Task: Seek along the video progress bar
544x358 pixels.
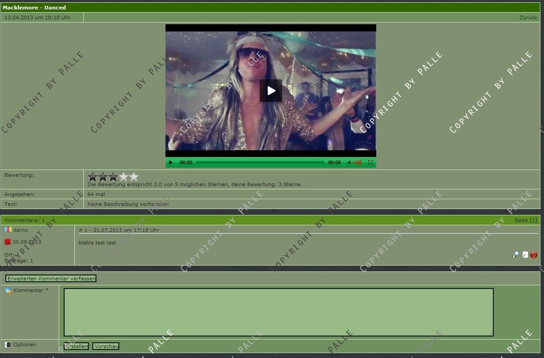Action: click(x=260, y=162)
